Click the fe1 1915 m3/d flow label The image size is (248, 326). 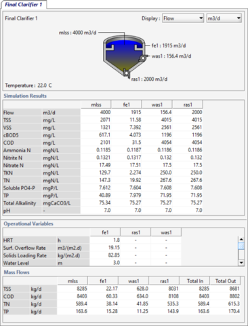tap(169, 46)
